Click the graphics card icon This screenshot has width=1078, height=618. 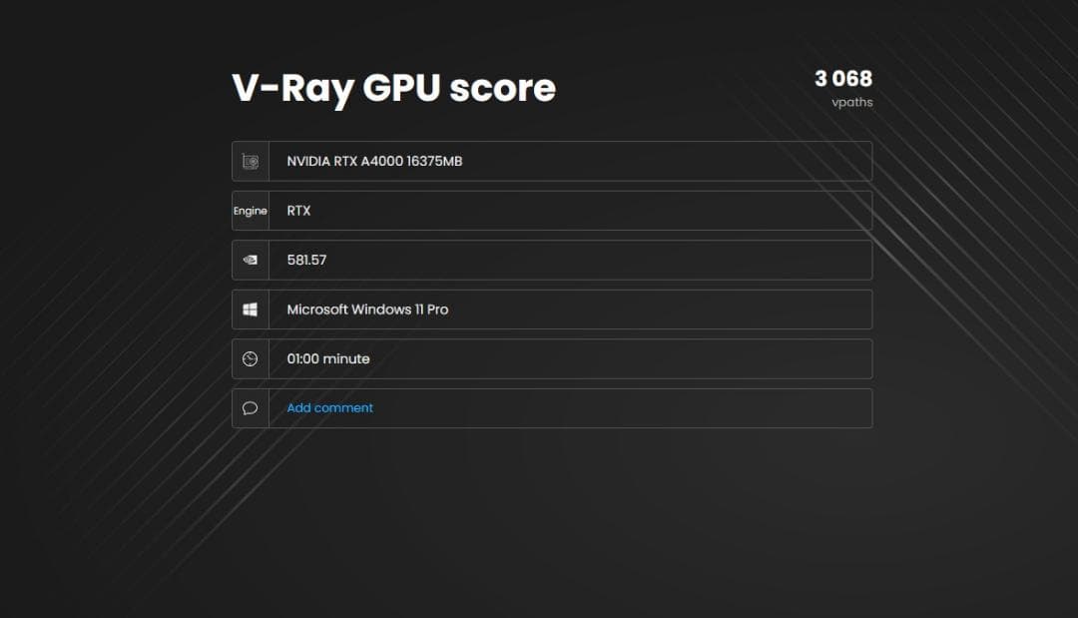[x=249, y=161]
